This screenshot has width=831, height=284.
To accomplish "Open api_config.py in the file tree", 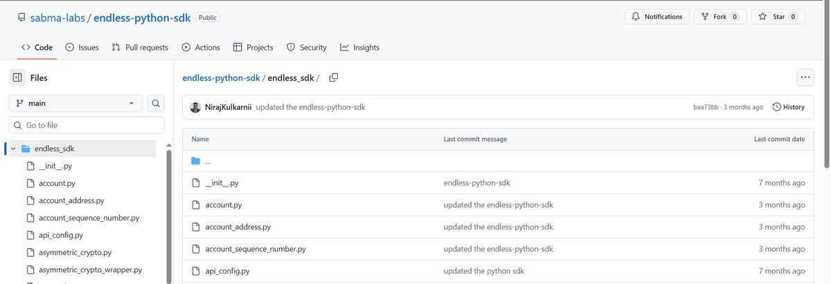I will pos(61,235).
